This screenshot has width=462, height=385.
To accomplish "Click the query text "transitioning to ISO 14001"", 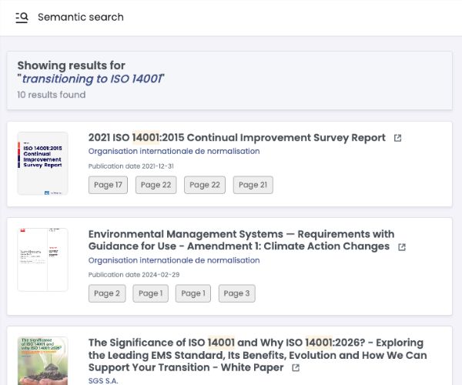I will tap(92, 79).
